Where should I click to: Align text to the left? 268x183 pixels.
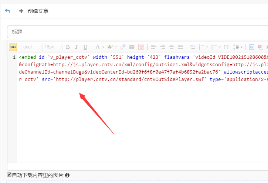pyautogui.click(x=153, y=47)
